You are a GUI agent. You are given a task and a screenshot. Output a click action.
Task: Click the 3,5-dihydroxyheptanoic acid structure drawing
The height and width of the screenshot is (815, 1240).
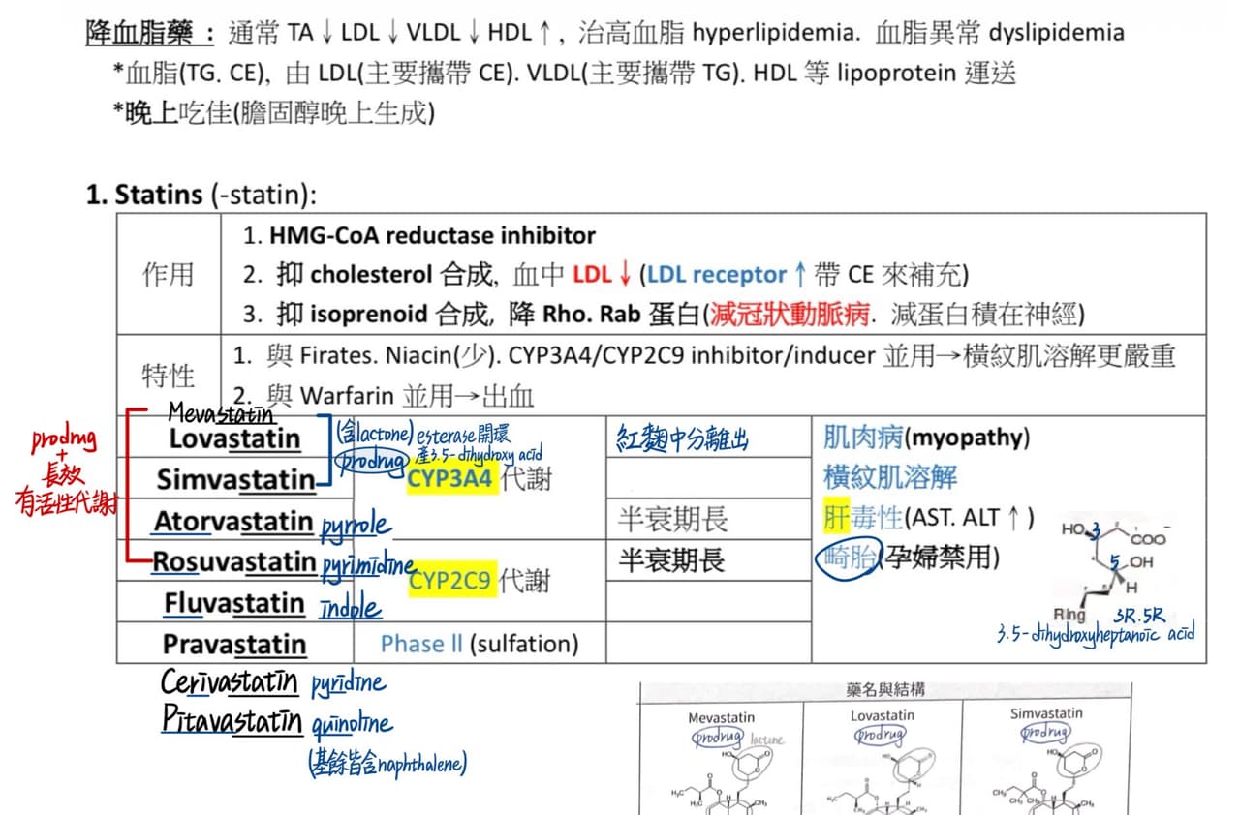click(x=1114, y=571)
